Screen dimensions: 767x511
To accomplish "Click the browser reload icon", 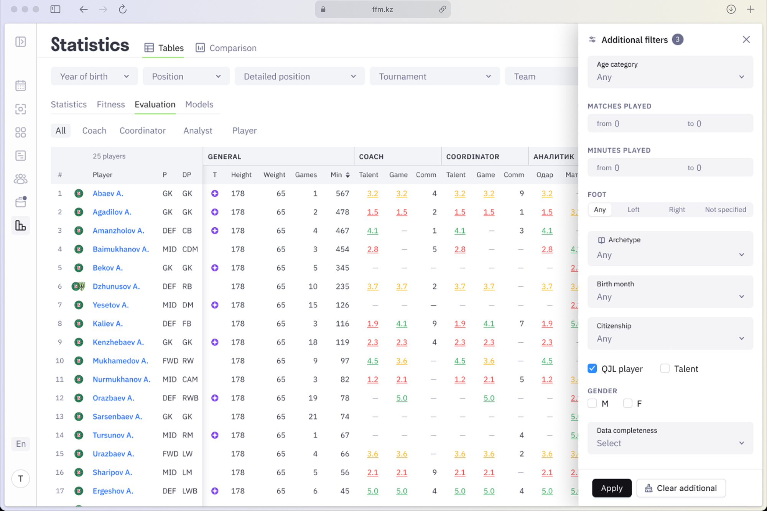I will 123,9.
